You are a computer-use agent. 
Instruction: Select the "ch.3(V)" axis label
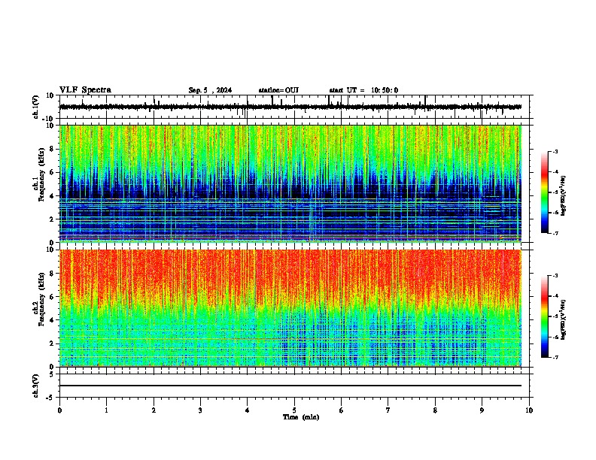tap(36, 386)
